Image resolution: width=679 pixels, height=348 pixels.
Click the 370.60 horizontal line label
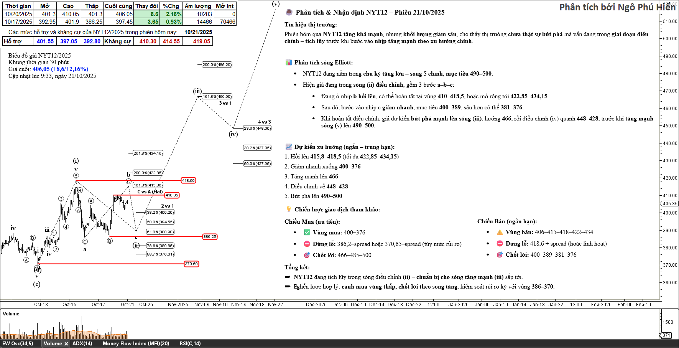(191, 264)
